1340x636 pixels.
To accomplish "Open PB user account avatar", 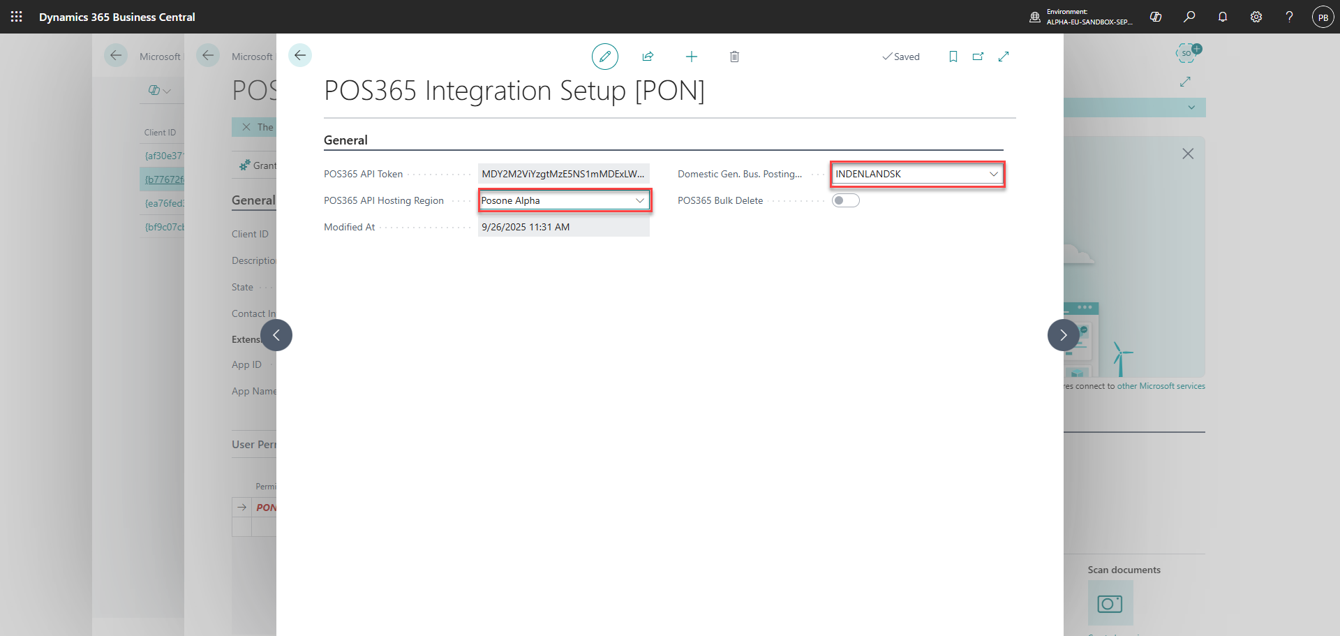I will pos(1323,17).
